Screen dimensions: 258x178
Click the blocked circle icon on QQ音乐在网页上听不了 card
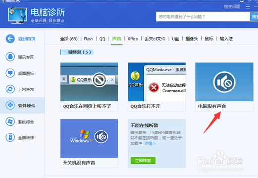pyautogui.click(x=99, y=80)
